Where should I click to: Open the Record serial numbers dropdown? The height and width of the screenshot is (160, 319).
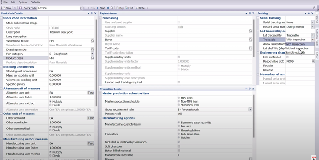(313, 27)
